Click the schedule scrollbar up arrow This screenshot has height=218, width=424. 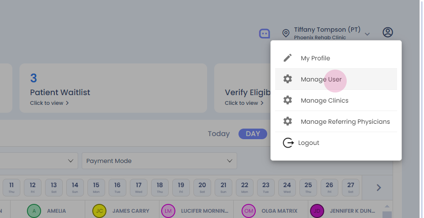(x=387, y=207)
